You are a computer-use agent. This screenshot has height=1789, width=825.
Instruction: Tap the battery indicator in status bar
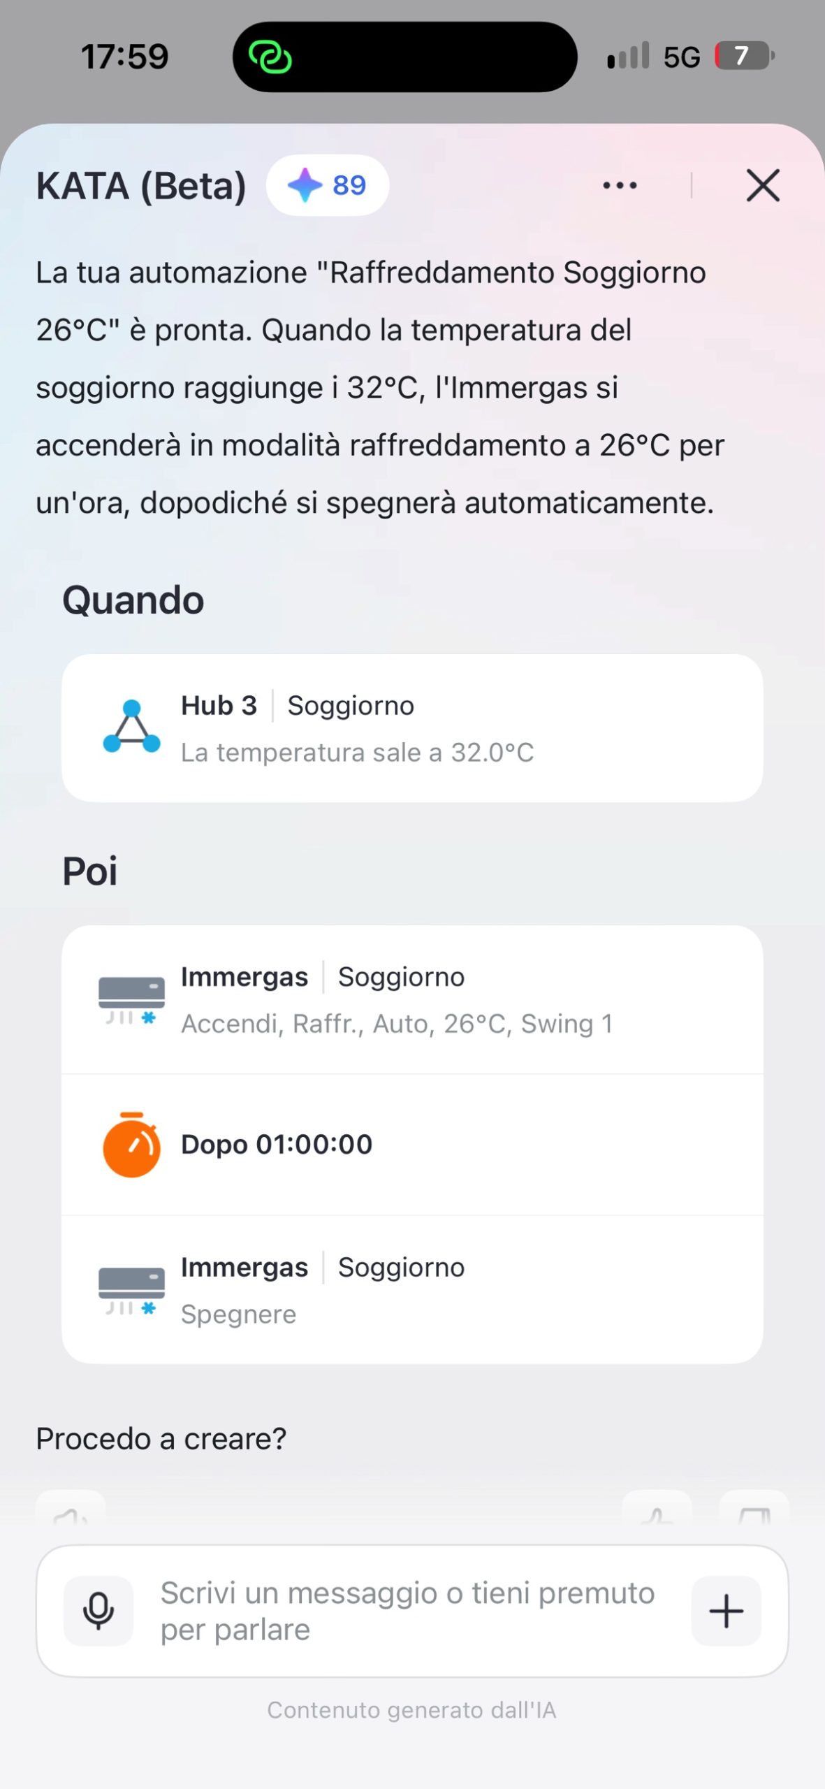tap(744, 56)
